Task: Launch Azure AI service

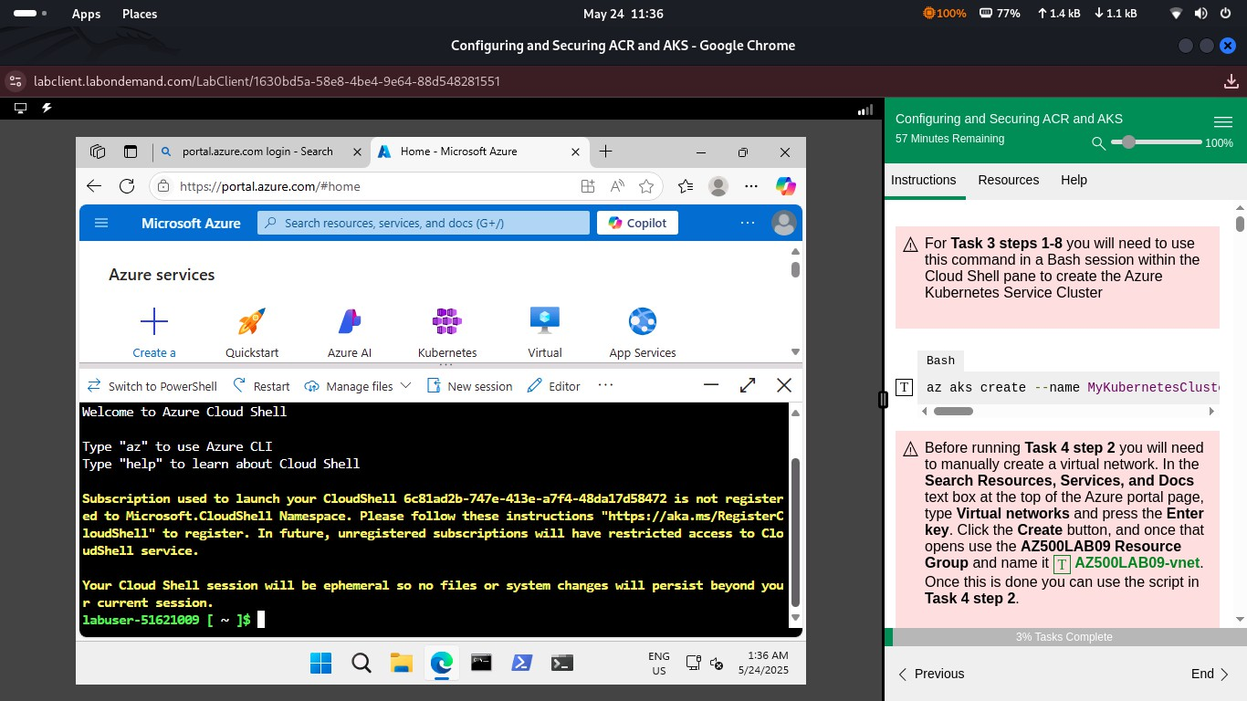Action: [349, 330]
